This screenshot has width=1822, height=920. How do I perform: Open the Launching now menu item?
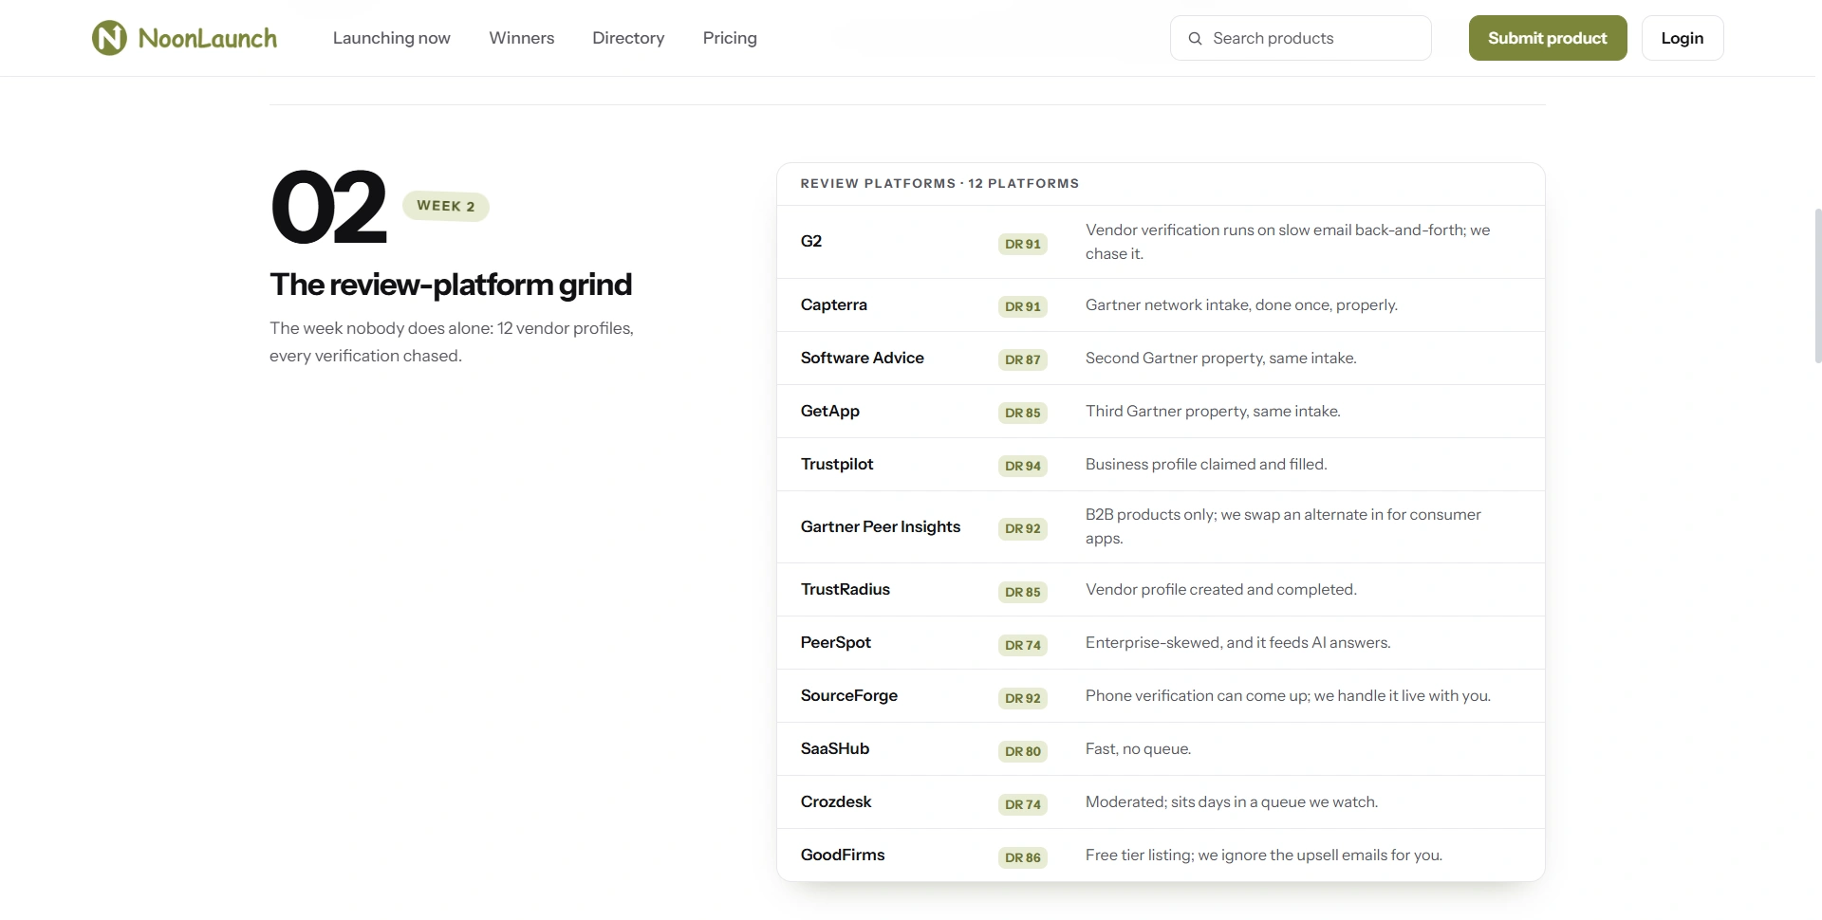(x=392, y=38)
